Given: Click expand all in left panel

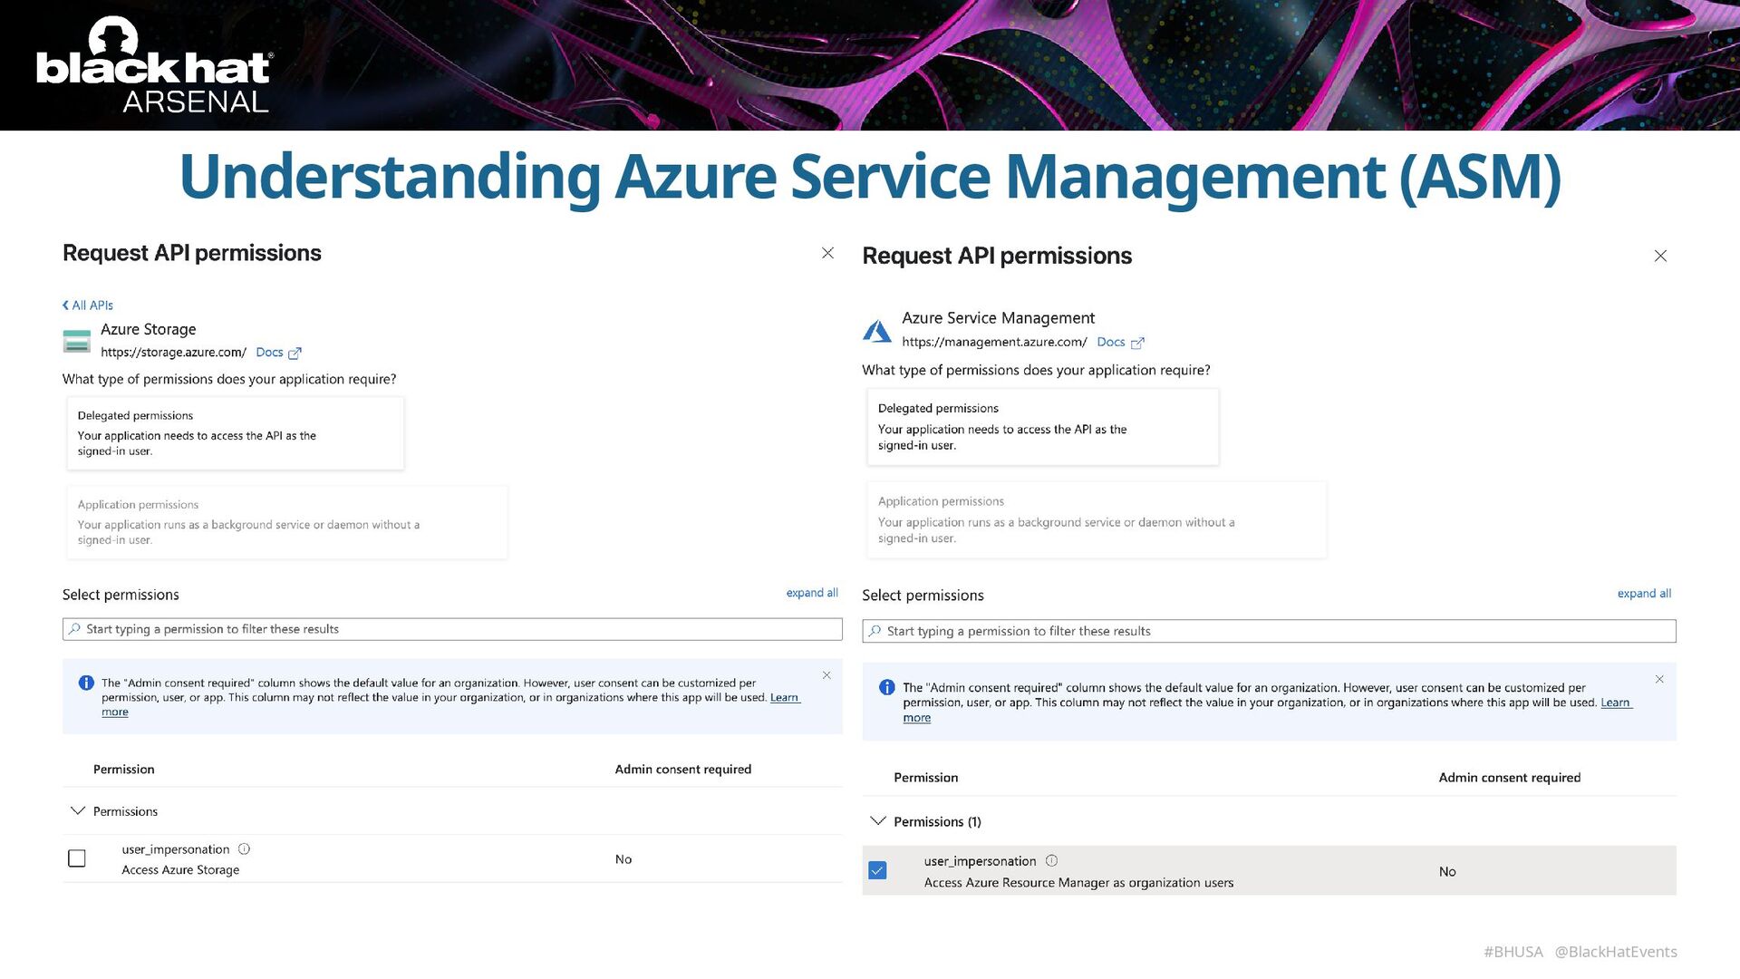Looking at the screenshot, I should pyautogui.click(x=811, y=593).
